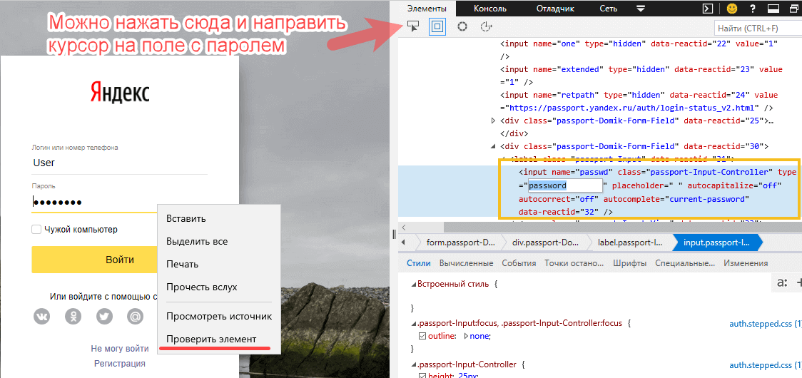Collapse the 'Встроенный стиль' rule
Screen dimensions: 802x378
coord(412,284)
